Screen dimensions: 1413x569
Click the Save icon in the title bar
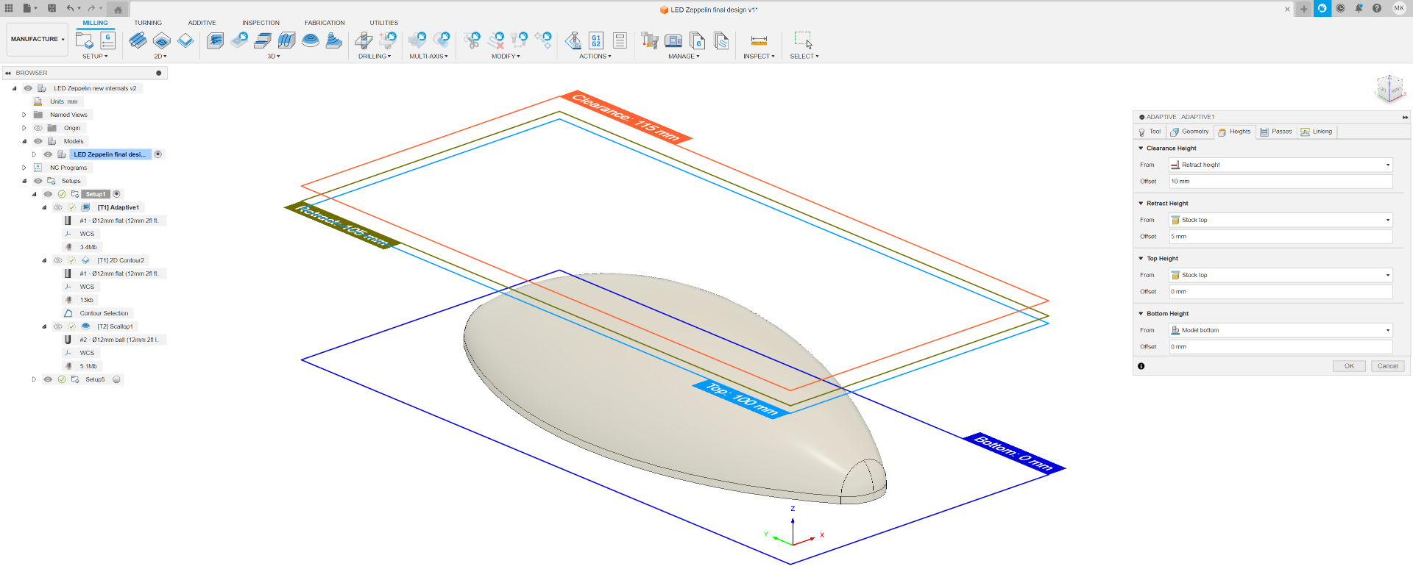pyautogui.click(x=52, y=8)
